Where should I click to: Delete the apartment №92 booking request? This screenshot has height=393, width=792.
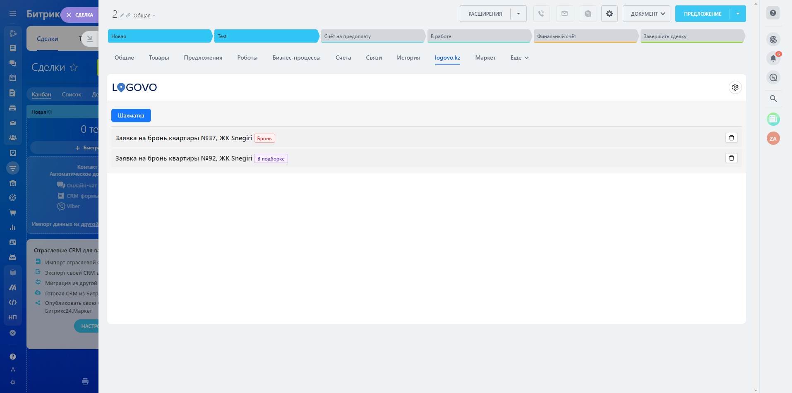coord(731,158)
